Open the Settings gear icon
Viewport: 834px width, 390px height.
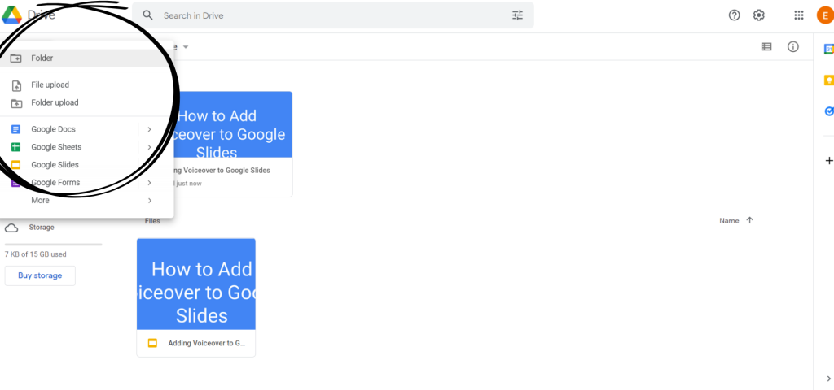pyautogui.click(x=759, y=15)
